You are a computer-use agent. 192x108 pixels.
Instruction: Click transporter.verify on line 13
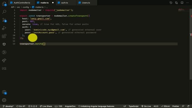[x=31, y=44]
